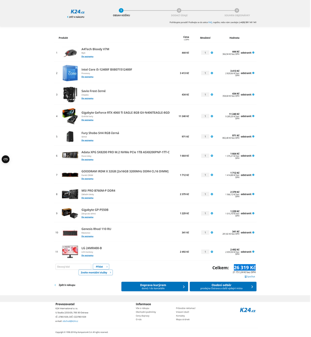The image size is (311, 337).
Task: Focus the Slevový kód input field
Action: pyautogui.click(x=73, y=267)
